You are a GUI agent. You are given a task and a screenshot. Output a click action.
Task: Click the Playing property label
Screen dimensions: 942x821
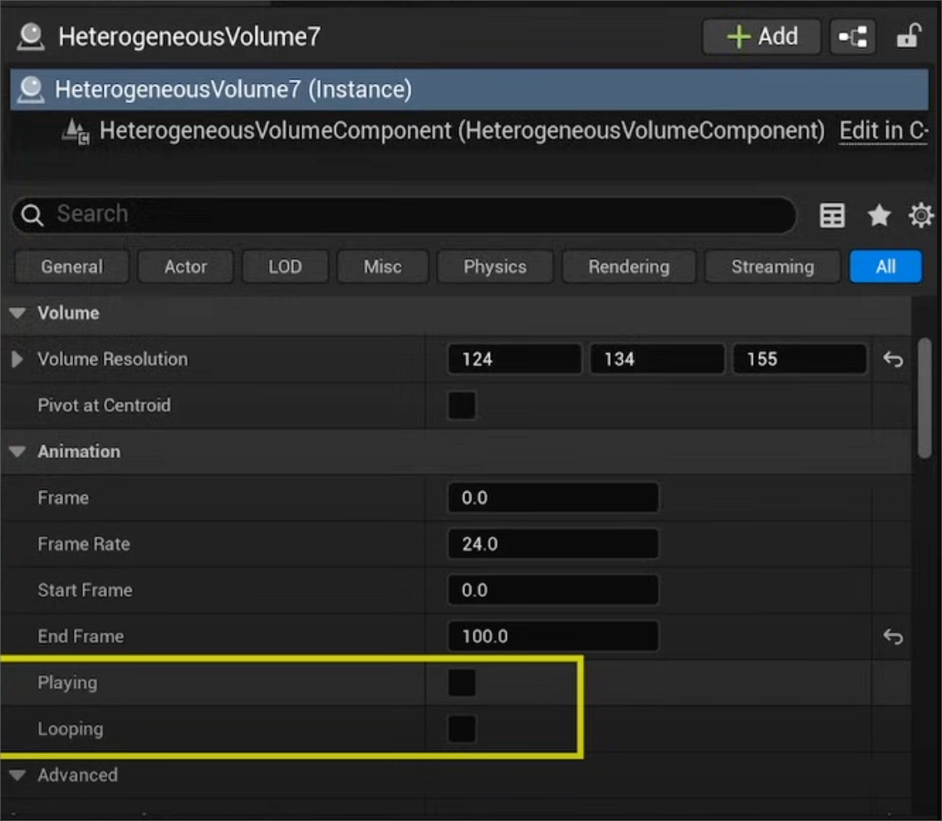click(67, 683)
